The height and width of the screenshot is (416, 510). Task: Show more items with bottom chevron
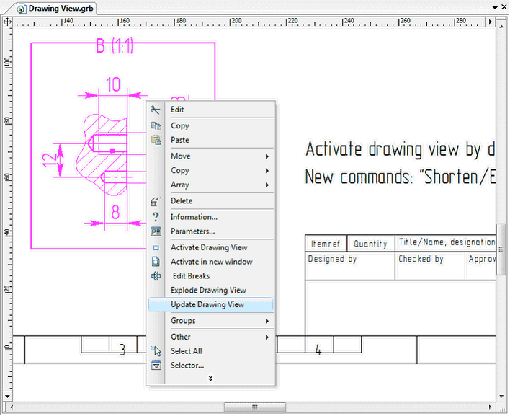click(x=210, y=378)
